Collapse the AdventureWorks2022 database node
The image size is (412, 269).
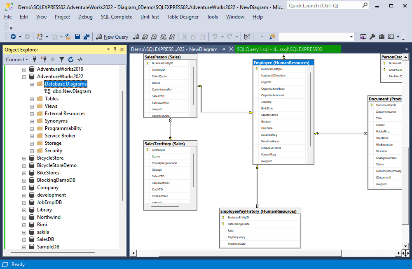24,77
